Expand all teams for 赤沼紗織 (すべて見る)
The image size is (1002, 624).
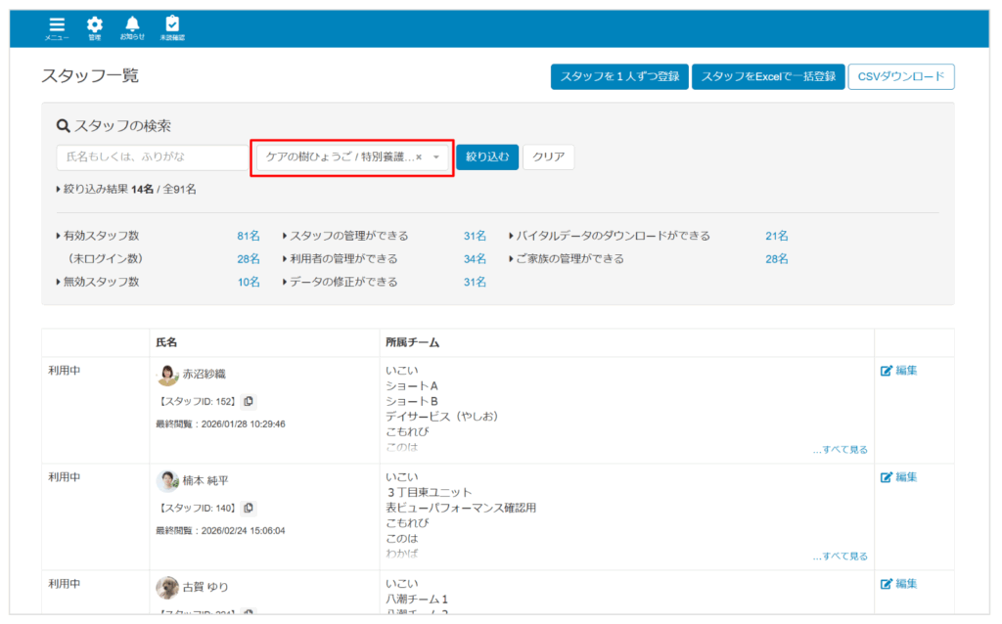click(840, 450)
